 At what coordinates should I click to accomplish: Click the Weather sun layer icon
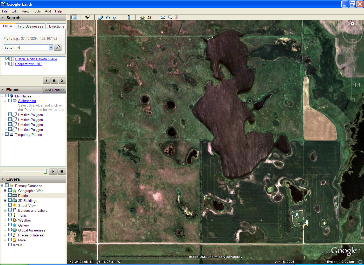point(15,220)
